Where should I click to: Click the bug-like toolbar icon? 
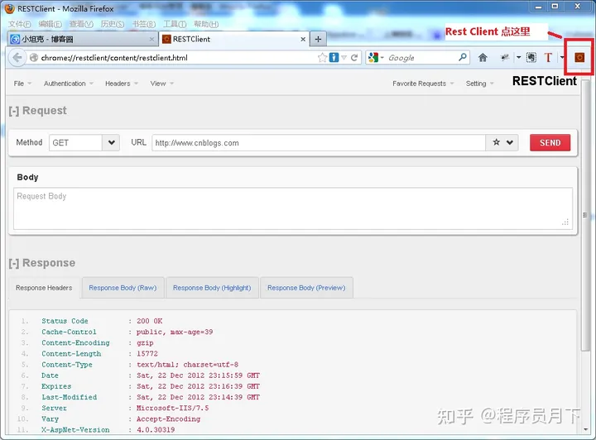(x=505, y=58)
